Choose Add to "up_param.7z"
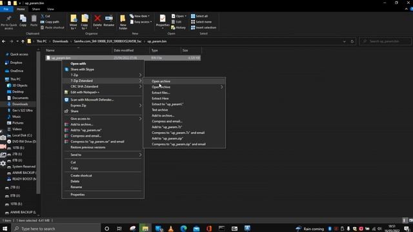This screenshot has width=413, height=232. (184, 127)
